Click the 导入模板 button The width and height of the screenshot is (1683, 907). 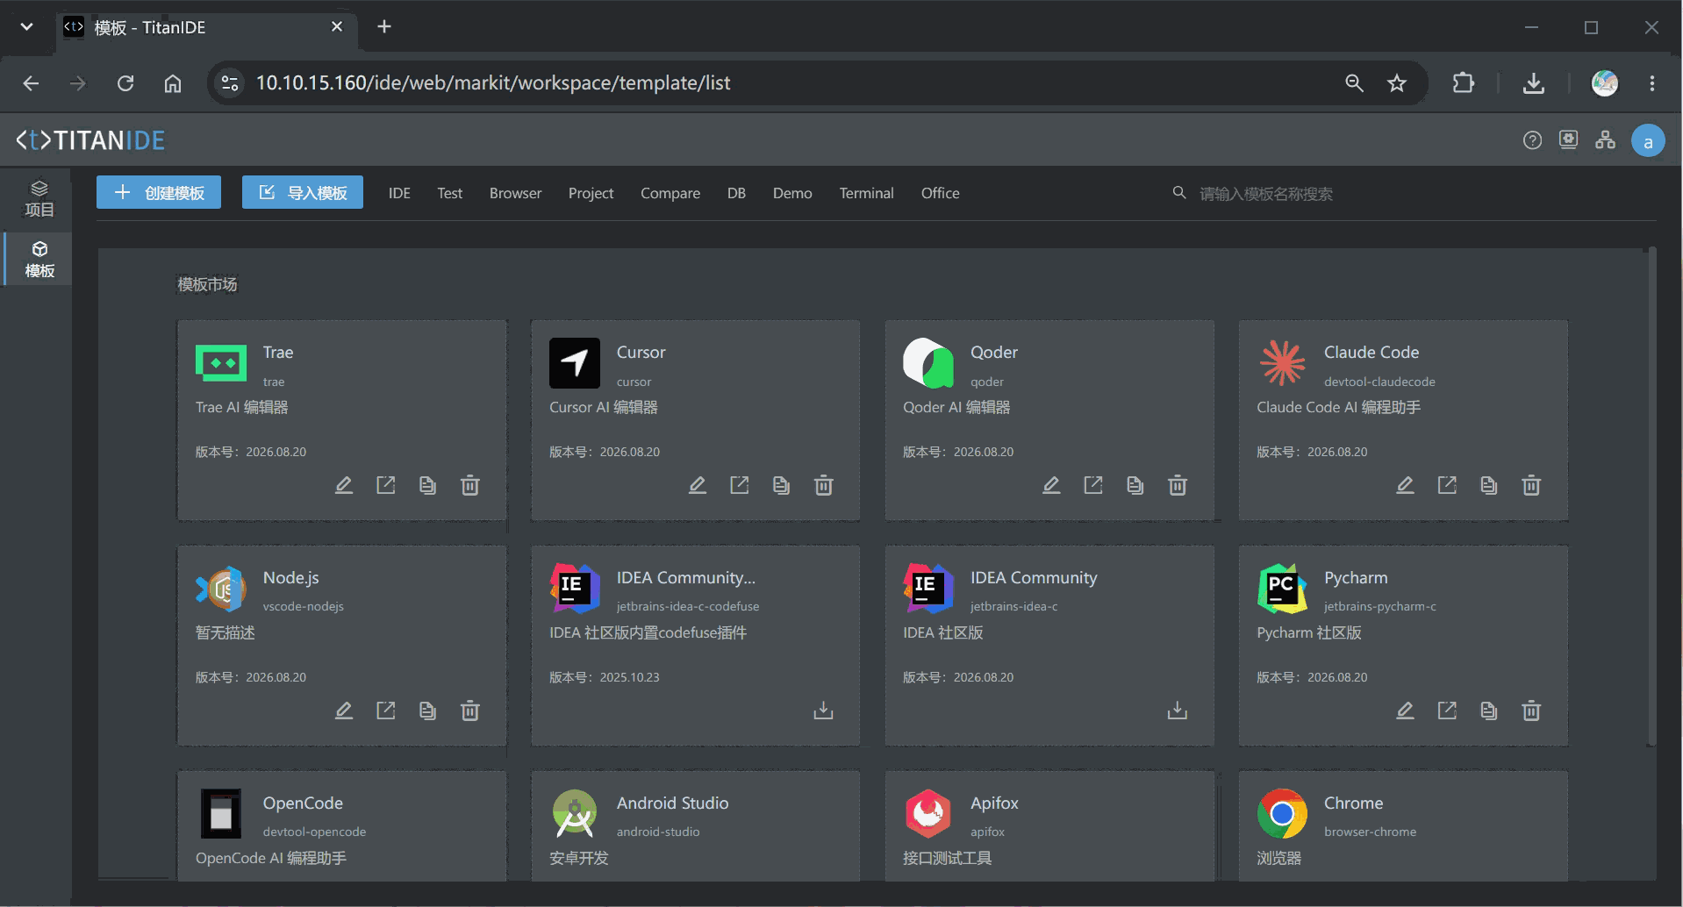(303, 193)
